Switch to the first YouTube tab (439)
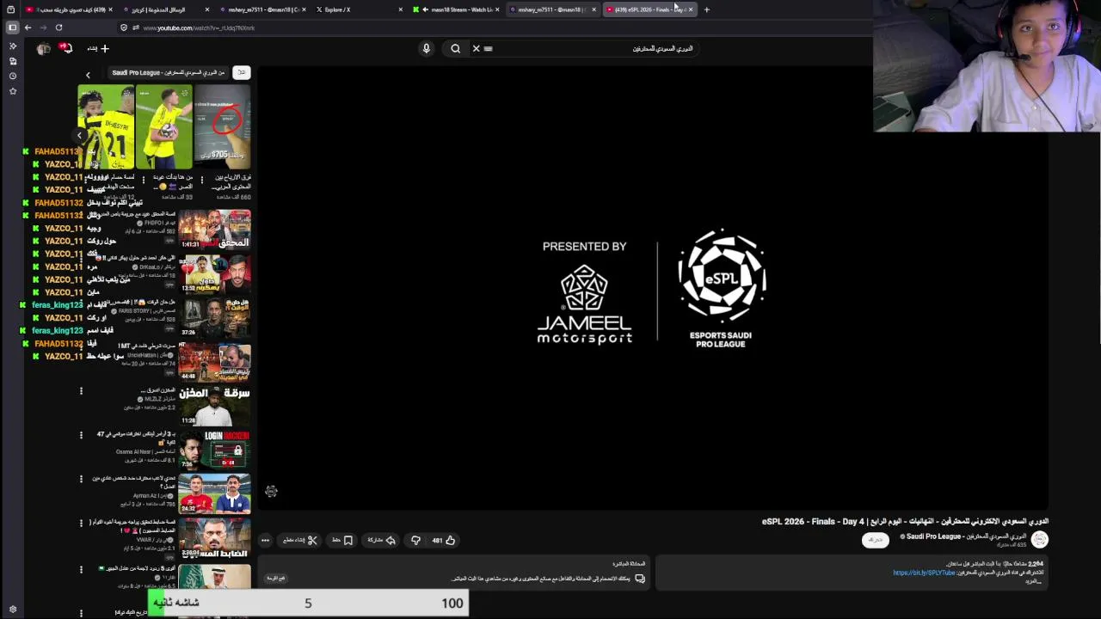1101x619 pixels. click(x=69, y=9)
